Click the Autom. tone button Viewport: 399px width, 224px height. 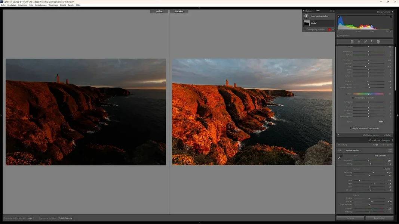pos(387,169)
